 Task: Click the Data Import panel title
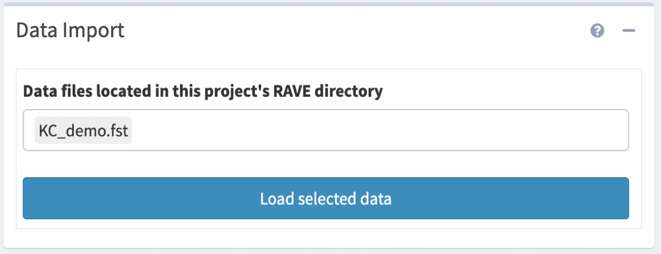70,30
